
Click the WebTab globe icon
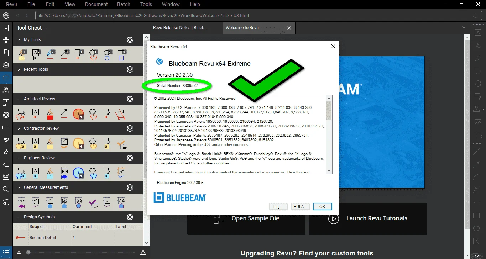(x=6, y=16)
